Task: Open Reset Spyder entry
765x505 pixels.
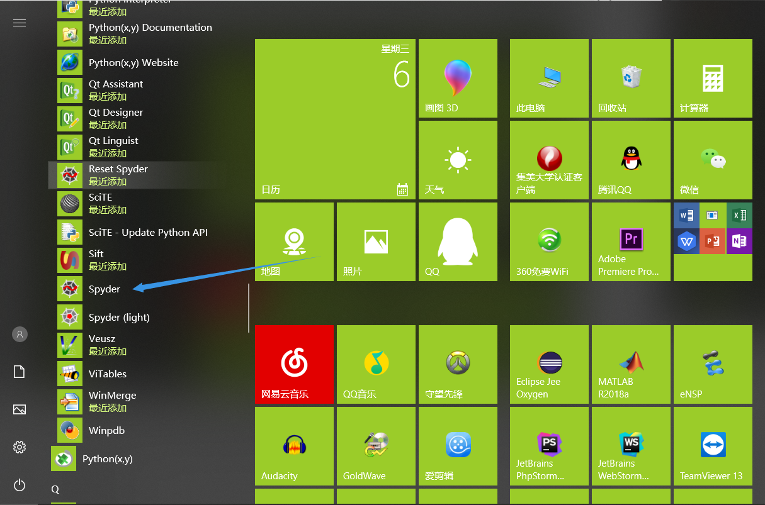Action: pyautogui.click(x=147, y=175)
